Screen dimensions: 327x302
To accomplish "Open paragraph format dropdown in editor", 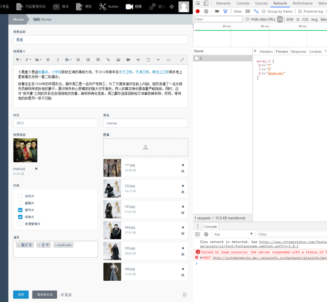I will pos(18,60).
